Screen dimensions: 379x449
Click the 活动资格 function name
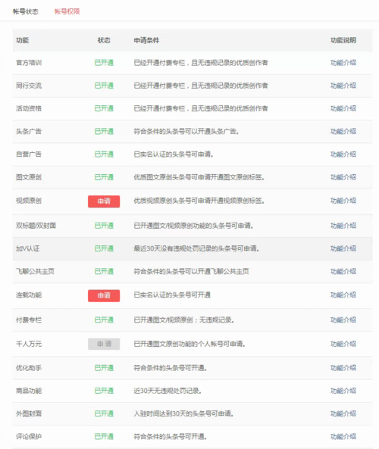click(x=29, y=108)
